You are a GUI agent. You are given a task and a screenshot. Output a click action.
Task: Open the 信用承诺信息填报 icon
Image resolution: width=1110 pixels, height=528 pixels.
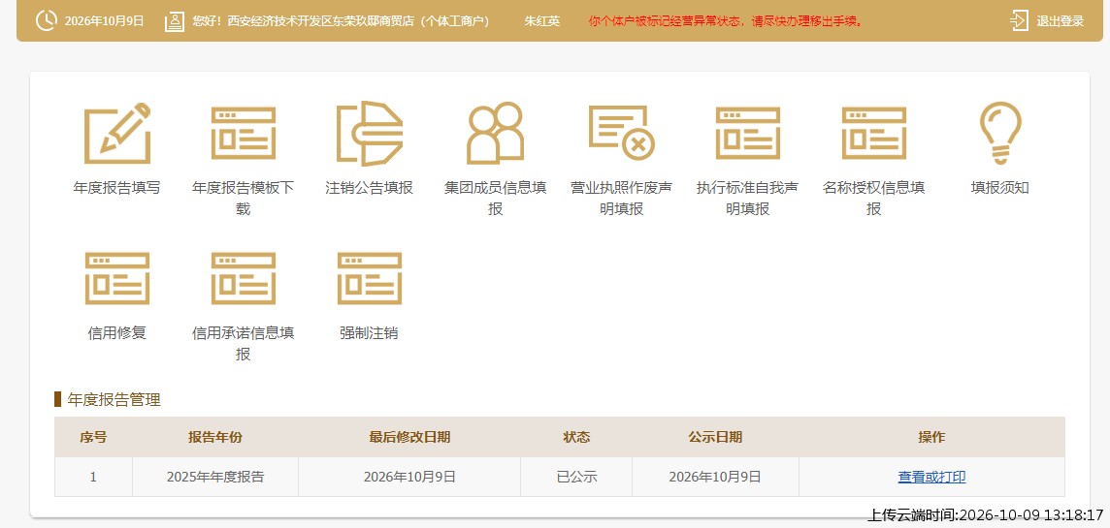click(243, 278)
